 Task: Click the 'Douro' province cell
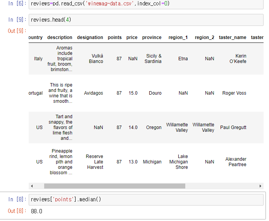pos(155,93)
